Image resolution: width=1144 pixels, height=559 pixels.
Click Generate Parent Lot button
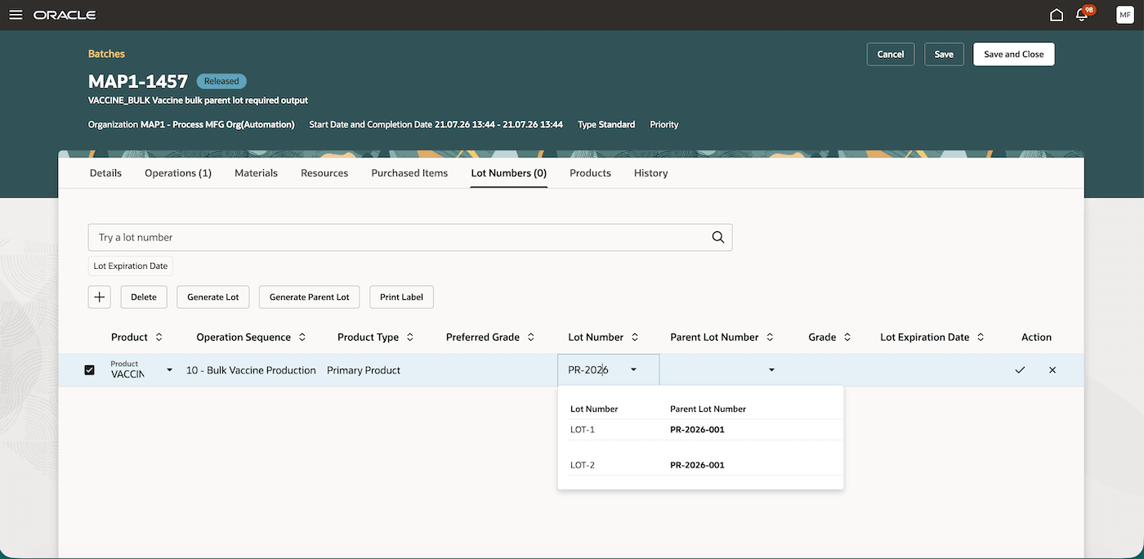click(x=310, y=297)
